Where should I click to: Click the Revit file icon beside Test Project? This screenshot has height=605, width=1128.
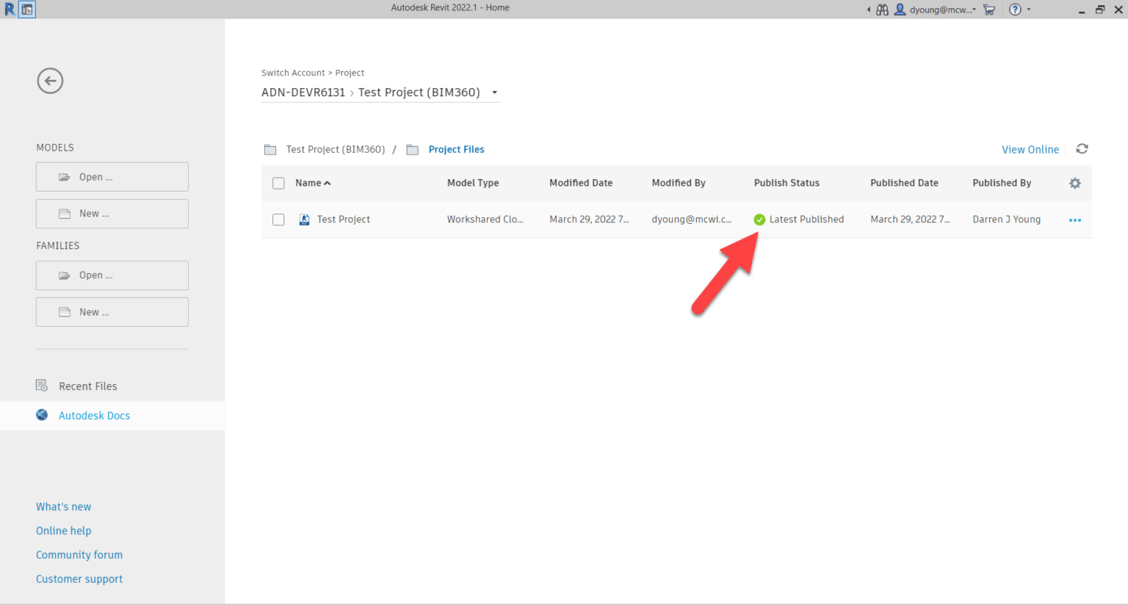click(304, 219)
